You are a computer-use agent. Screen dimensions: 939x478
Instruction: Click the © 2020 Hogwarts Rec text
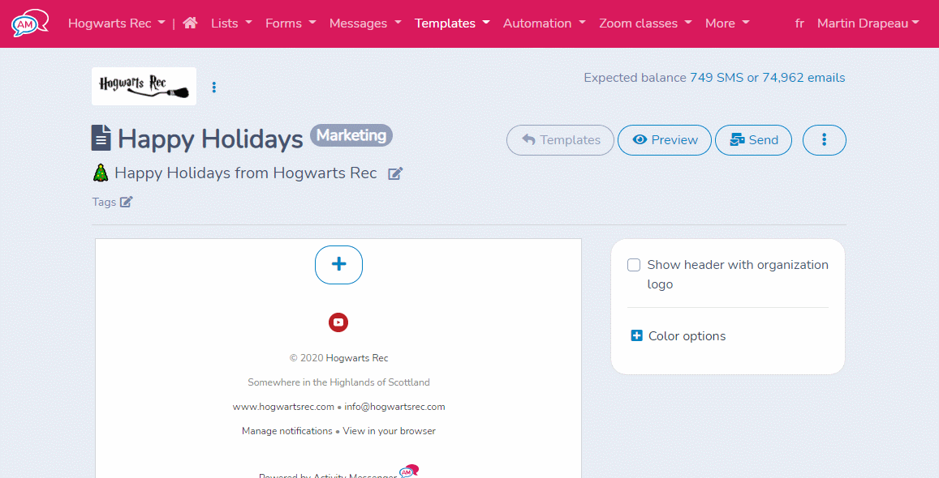point(339,358)
